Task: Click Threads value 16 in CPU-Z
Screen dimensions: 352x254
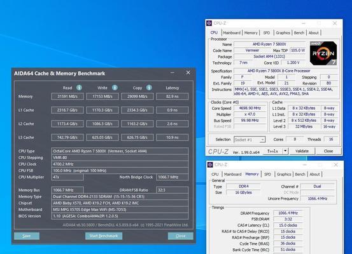Action: (x=331, y=139)
